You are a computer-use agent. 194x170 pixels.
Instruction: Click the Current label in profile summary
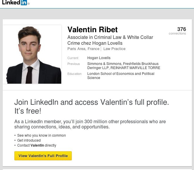point(73,58)
